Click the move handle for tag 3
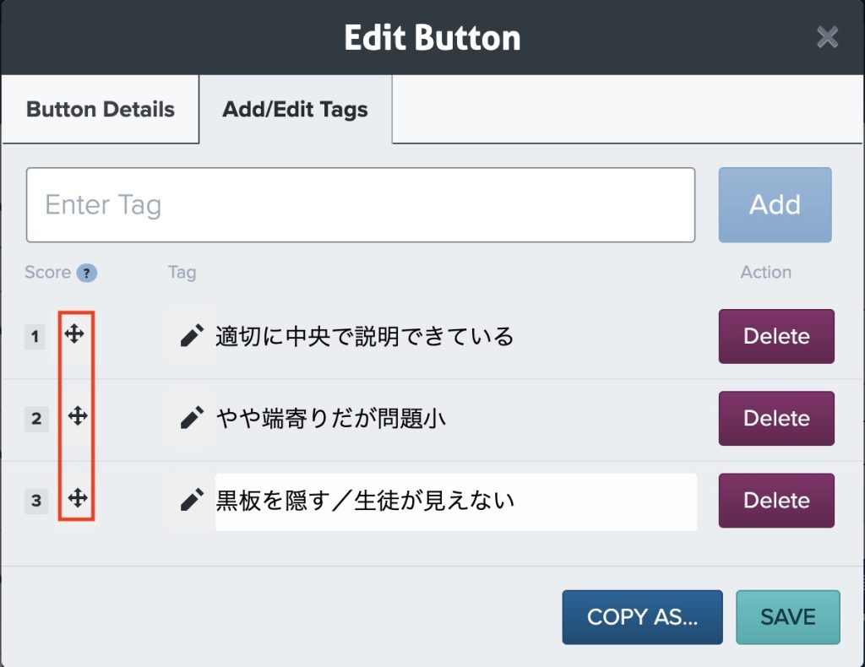 tap(77, 498)
